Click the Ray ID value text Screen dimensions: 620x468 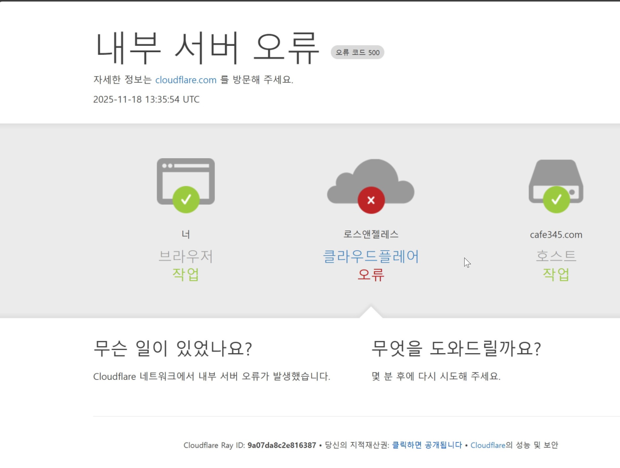282,445
